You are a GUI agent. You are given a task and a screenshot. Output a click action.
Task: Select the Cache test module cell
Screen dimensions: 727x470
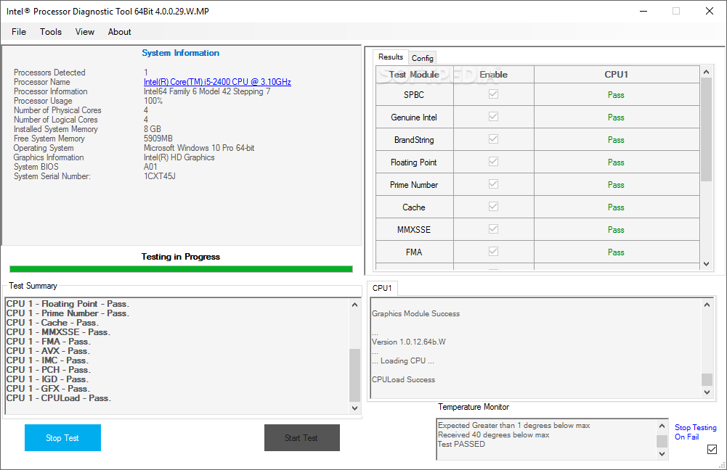coord(414,207)
